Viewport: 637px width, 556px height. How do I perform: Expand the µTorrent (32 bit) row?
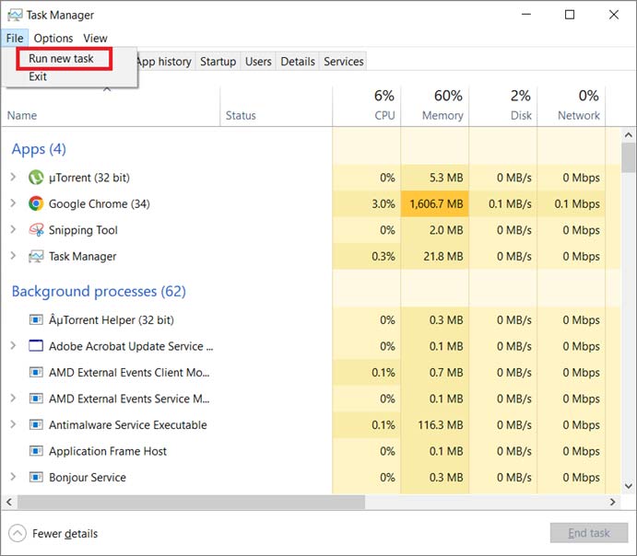click(13, 177)
